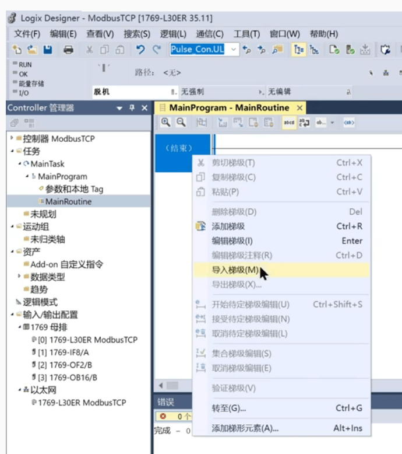Open the 帮助(H) menu
402x454 pixels.
[x=324, y=34]
